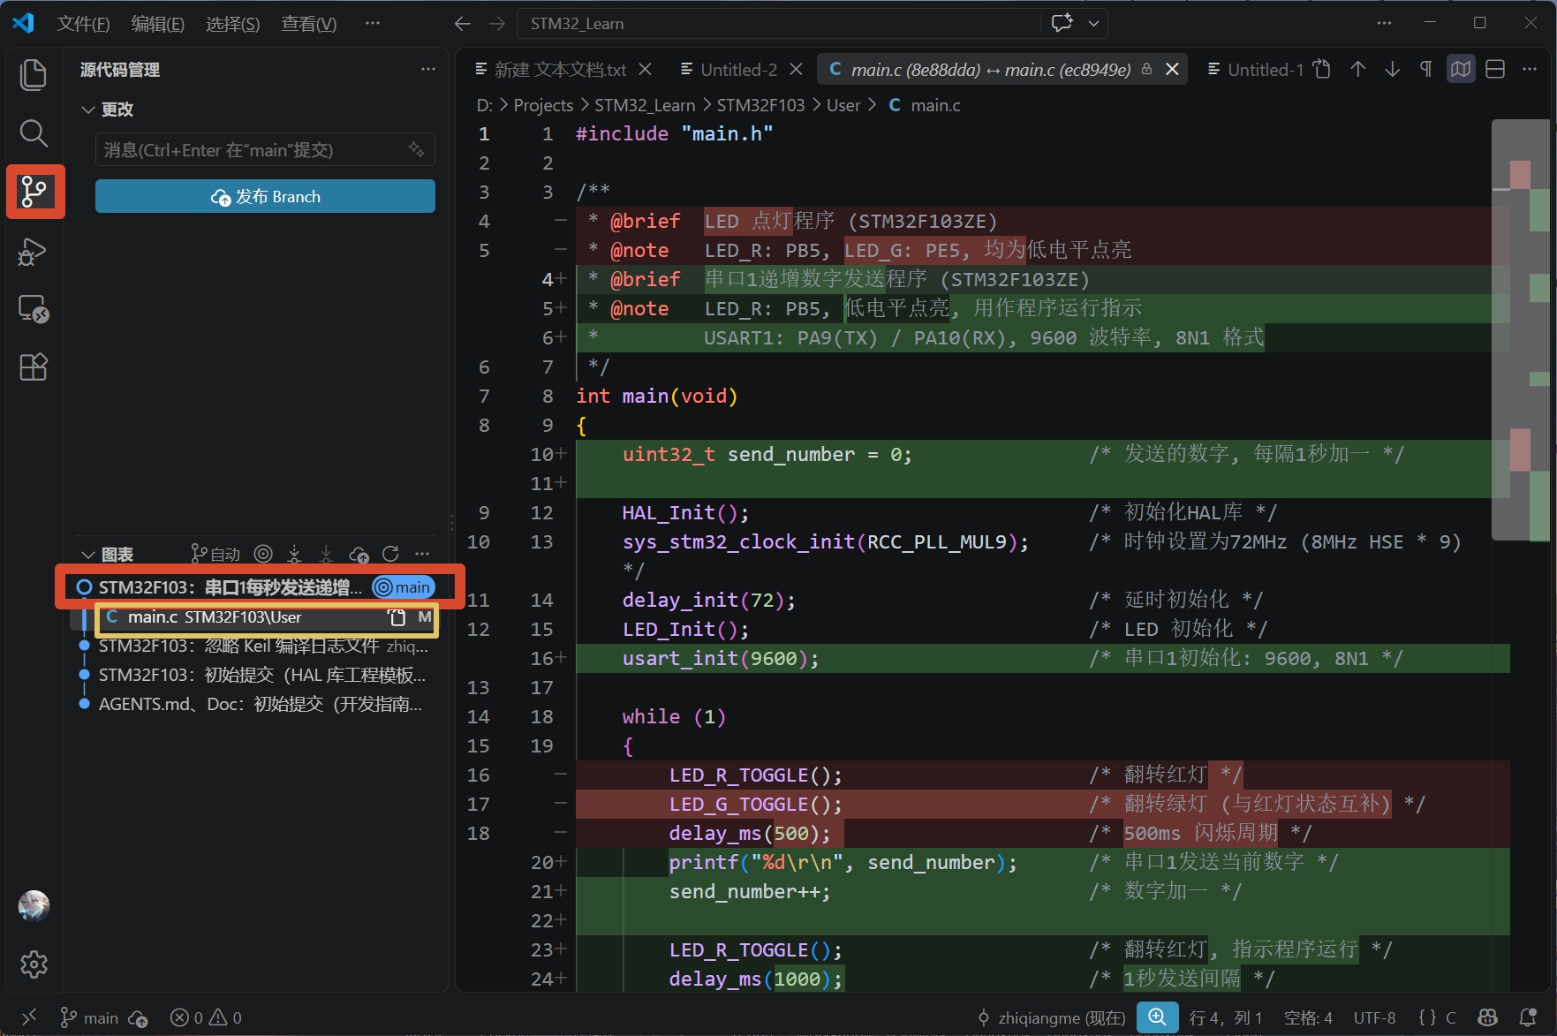Select commit 忽略 Keil 编译日志文件 in graph
The width and height of the screenshot is (1557, 1036).
pos(262,646)
